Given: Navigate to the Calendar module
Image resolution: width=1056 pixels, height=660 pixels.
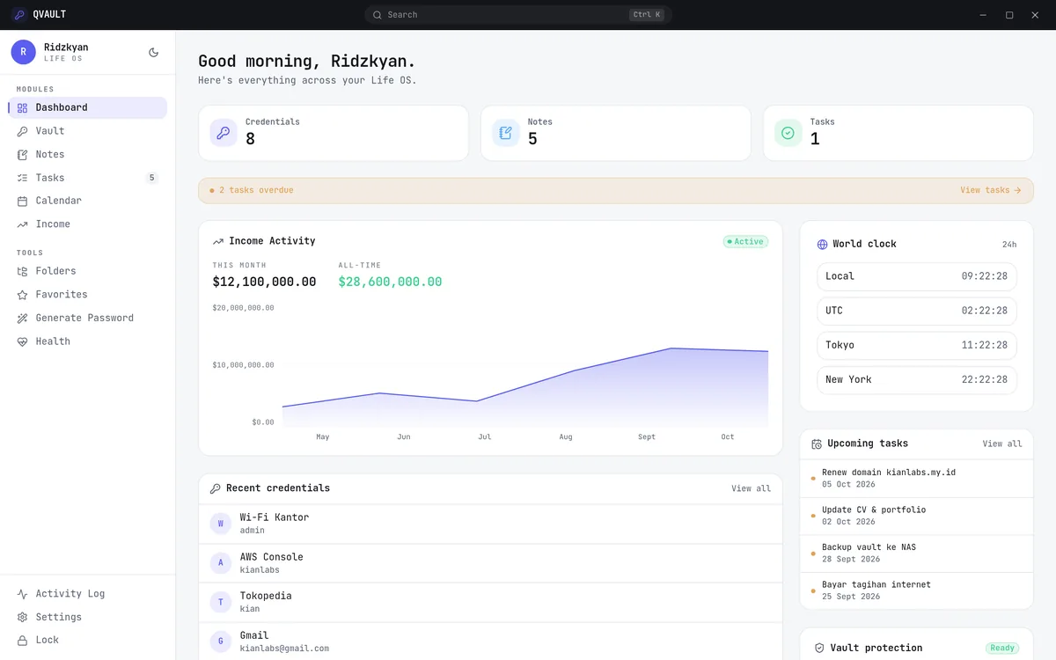Looking at the screenshot, I should [x=87, y=201].
